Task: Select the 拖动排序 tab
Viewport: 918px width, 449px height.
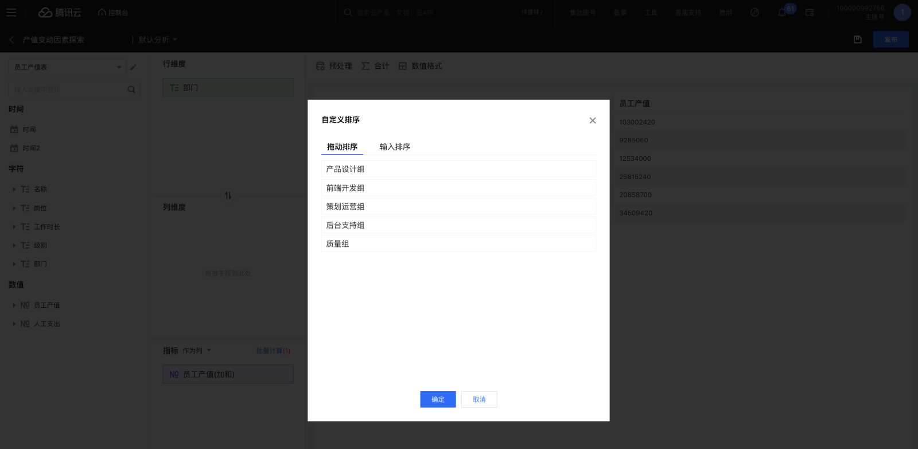Action: [342, 147]
